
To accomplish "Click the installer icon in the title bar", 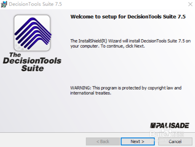I will (x=4, y=4).
